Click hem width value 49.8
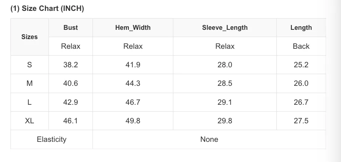This screenshot has height=162, width=341. pos(133,121)
